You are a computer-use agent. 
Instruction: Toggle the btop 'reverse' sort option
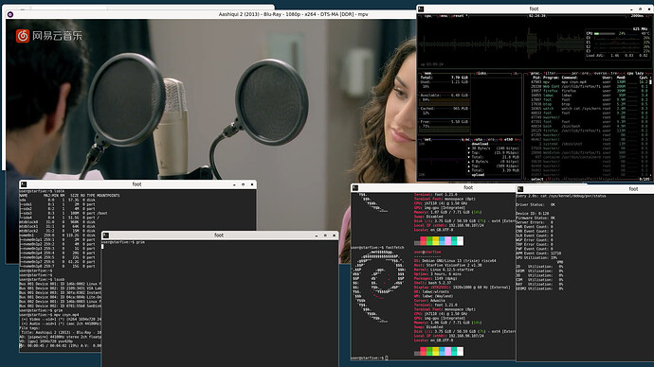coord(600,73)
